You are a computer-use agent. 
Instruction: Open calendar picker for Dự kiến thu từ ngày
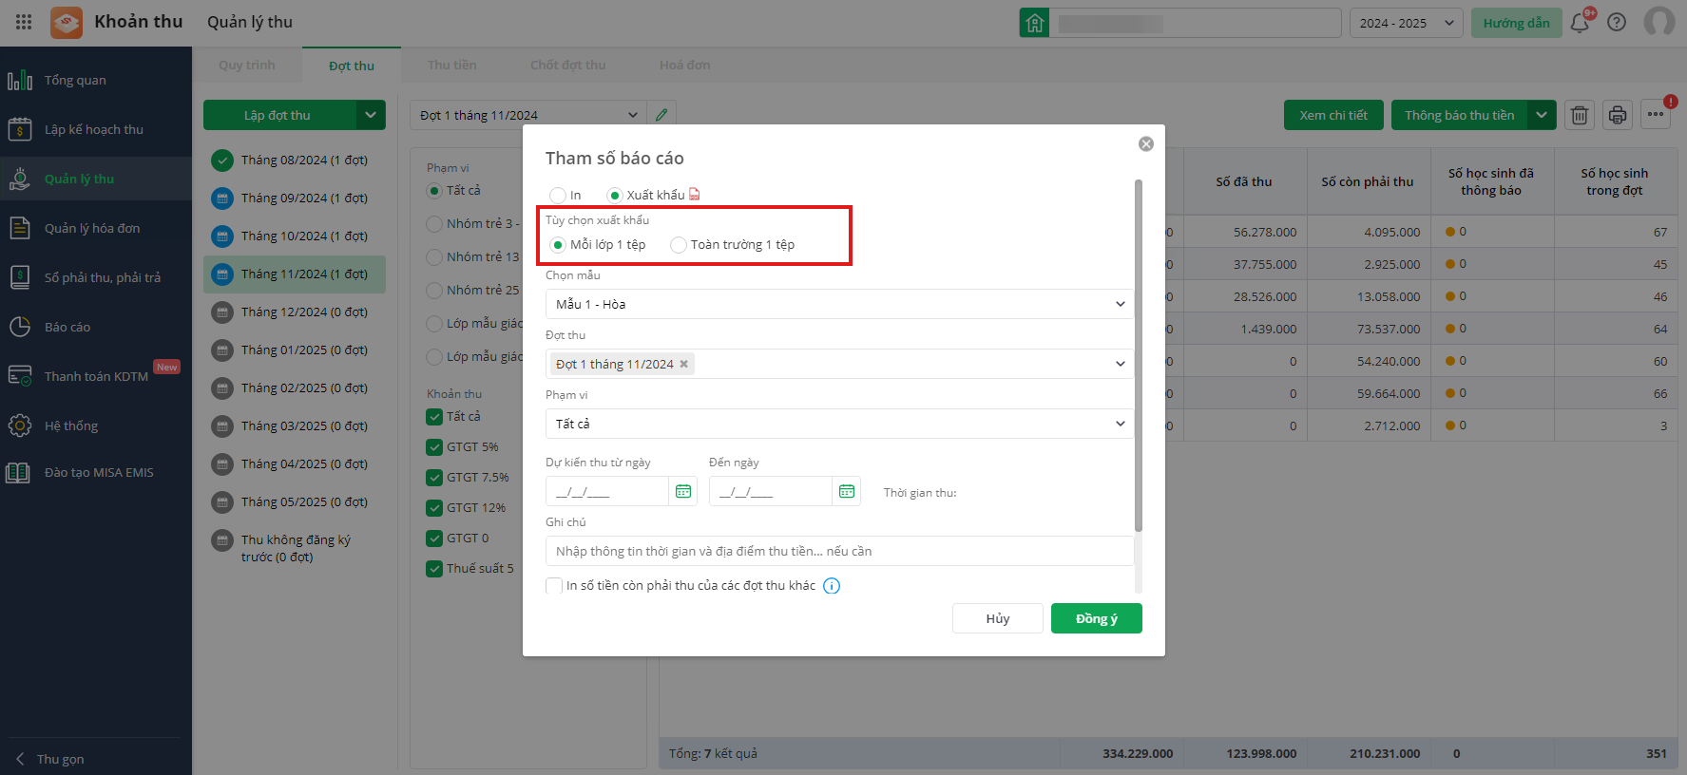click(683, 491)
